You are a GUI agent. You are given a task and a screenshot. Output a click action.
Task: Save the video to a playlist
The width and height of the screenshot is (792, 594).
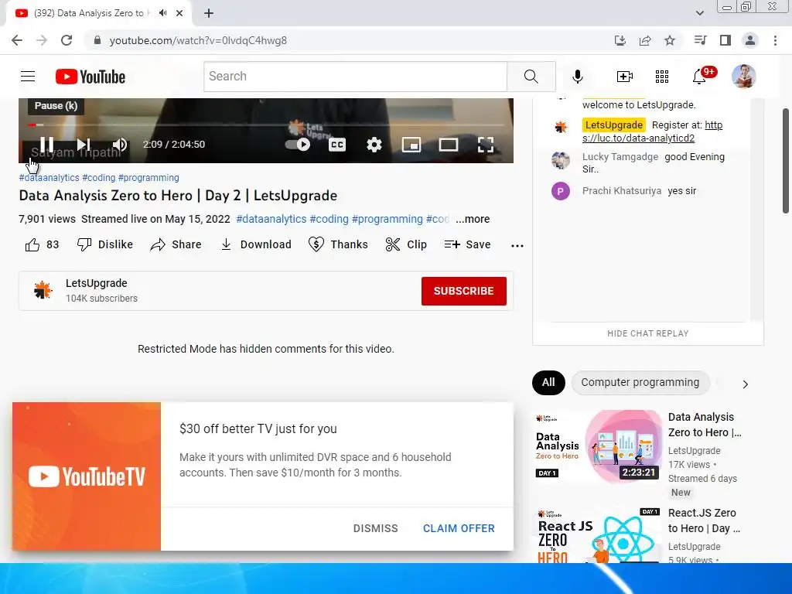(467, 244)
